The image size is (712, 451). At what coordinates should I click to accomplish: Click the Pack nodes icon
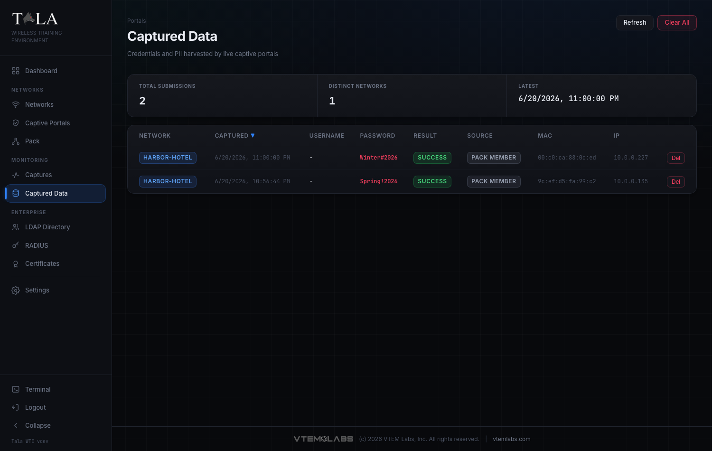coord(16,141)
